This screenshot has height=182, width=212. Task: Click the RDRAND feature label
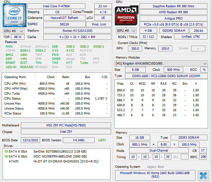tap(27, 67)
